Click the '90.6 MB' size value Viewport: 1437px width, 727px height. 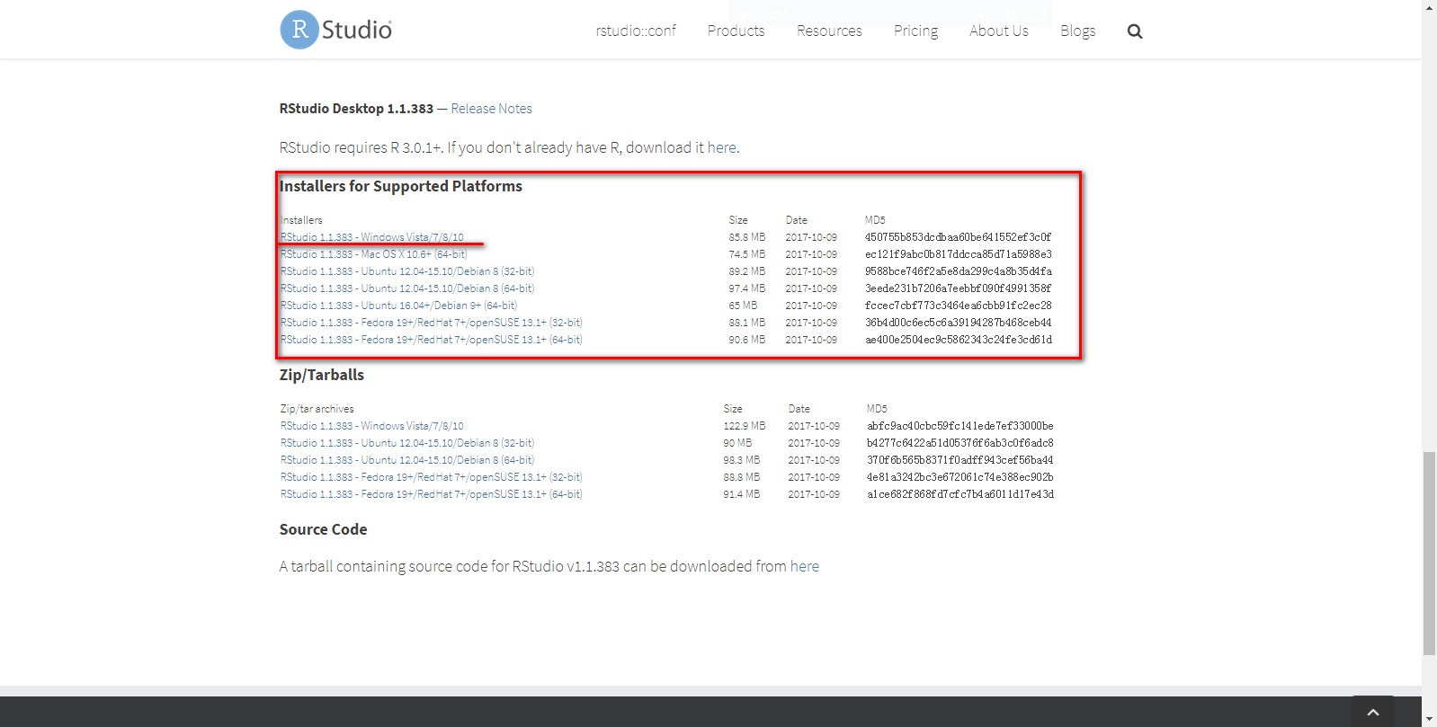pyautogui.click(x=747, y=340)
